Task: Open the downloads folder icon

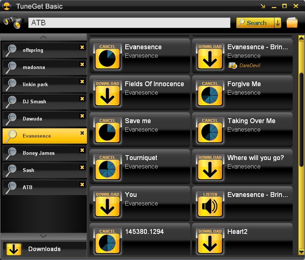Action: (292, 23)
